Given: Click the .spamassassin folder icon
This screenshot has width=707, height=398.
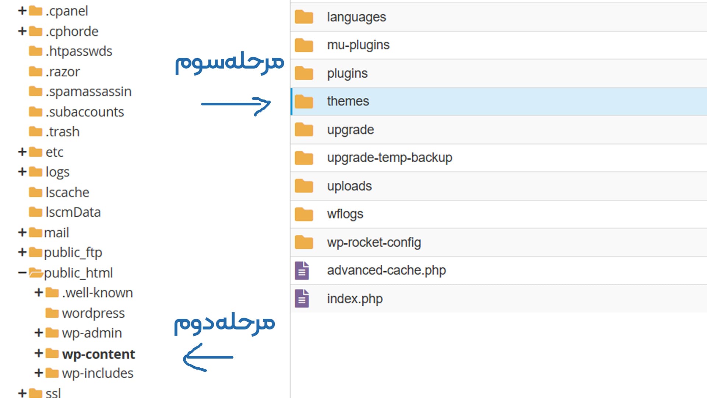Looking at the screenshot, I should [35, 91].
